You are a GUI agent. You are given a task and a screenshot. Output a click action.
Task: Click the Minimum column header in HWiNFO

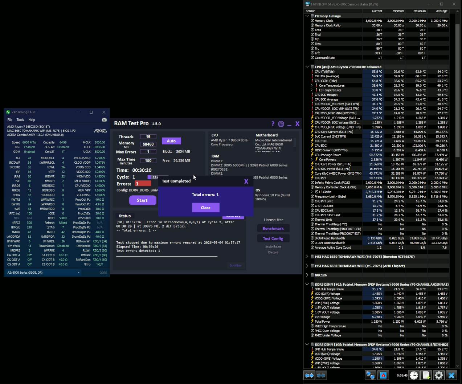pyautogui.click(x=395, y=11)
